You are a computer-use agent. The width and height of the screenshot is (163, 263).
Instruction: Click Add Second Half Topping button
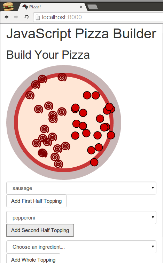click(x=40, y=230)
